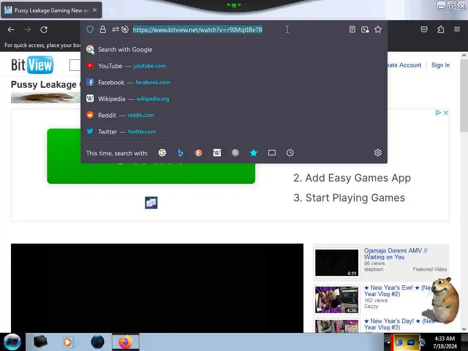
Task: Open the stepmori channel name
Action: pyautogui.click(x=373, y=269)
